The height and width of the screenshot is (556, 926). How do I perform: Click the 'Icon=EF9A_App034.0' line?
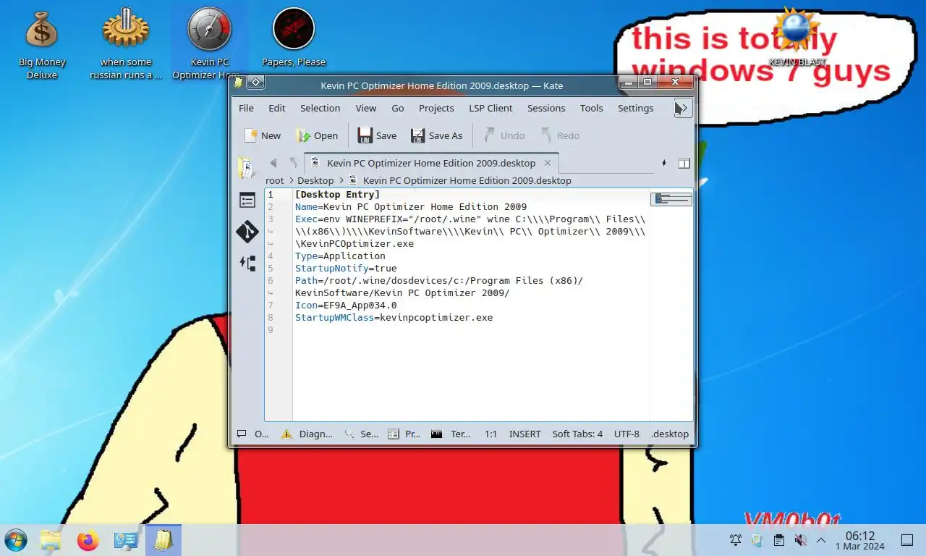[x=346, y=306]
